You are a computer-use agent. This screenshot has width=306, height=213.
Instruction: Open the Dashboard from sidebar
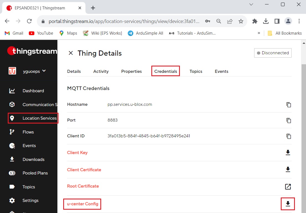(x=33, y=91)
